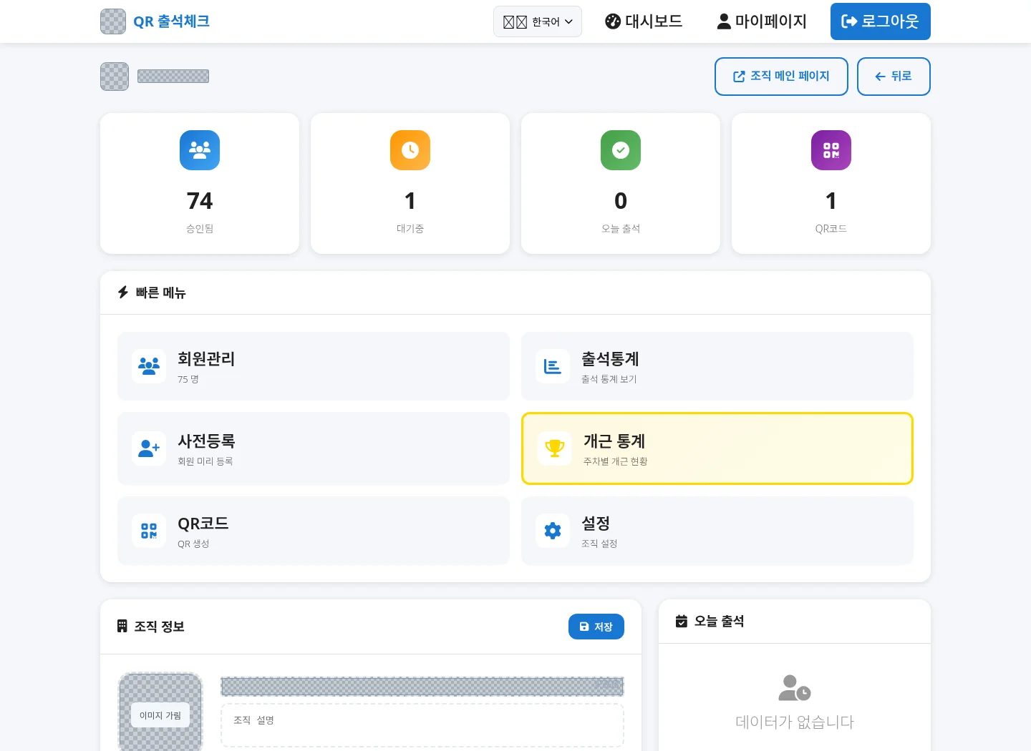Click the green checkmark icon above 오늘 출석

[x=621, y=150]
